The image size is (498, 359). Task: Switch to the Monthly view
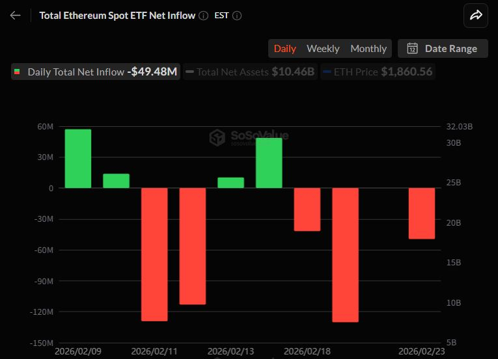coord(368,49)
